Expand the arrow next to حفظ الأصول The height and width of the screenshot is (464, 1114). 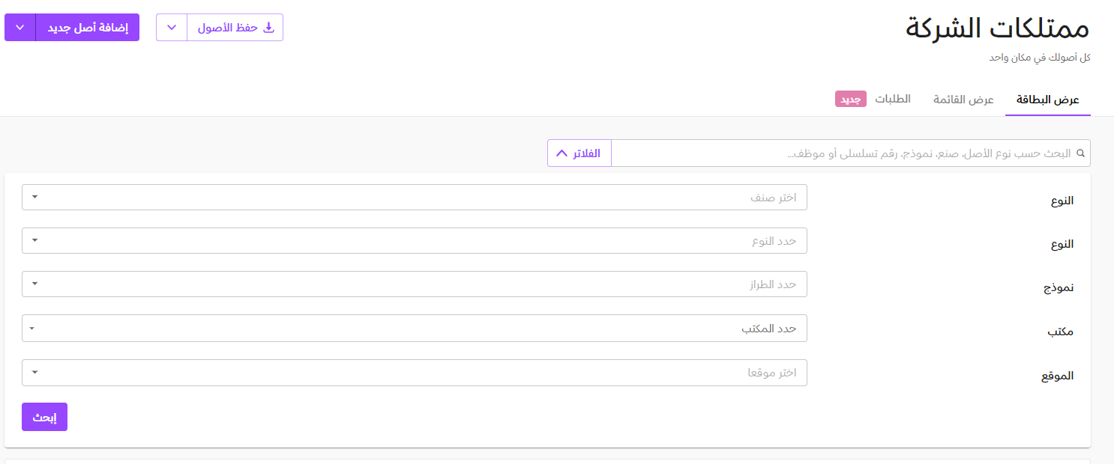tap(172, 28)
